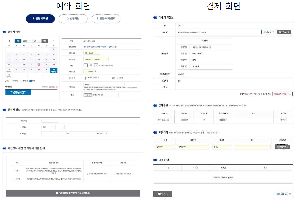Click the 예약취소 cancel reservation button
The width and height of the screenshot is (298, 203).
(x=163, y=194)
